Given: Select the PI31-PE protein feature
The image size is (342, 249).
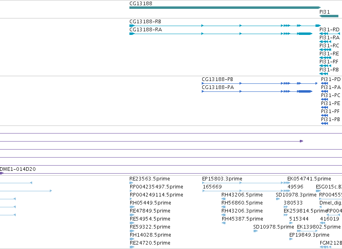Looking at the screenshot, I should (x=325, y=107).
